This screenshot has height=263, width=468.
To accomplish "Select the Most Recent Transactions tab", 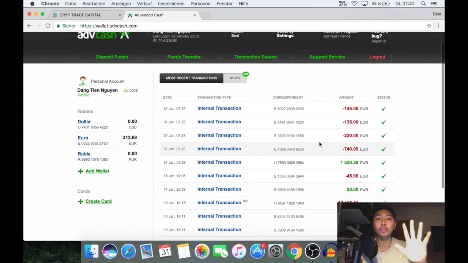I will tap(191, 78).
